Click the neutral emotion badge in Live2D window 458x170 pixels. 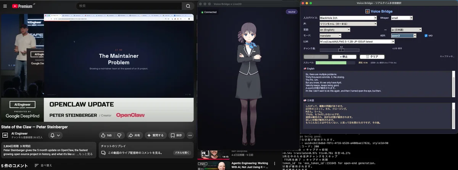point(291,12)
